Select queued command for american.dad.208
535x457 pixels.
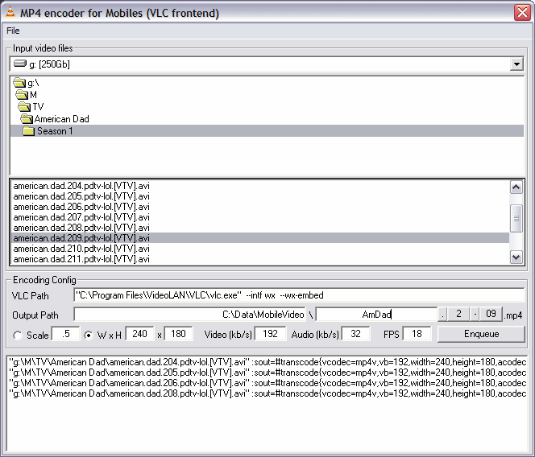coord(267,393)
